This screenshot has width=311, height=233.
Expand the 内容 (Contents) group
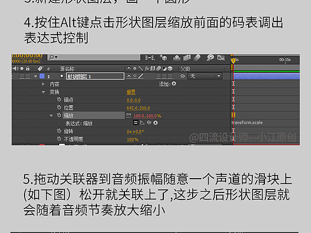click(43, 84)
